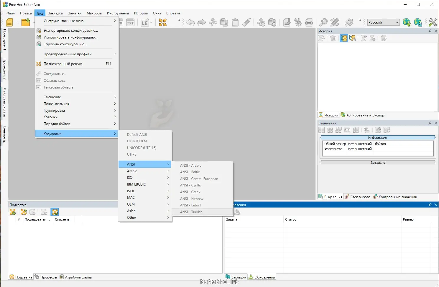Image resolution: width=439 pixels, height=287 pixels.
Task: Click the highlighted checkmark icon in Подсветка toolbar
Action: pyautogui.click(x=55, y=212)
